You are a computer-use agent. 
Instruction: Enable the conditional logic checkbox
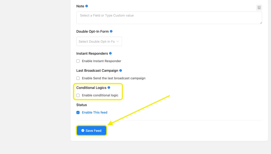point(78,95)
